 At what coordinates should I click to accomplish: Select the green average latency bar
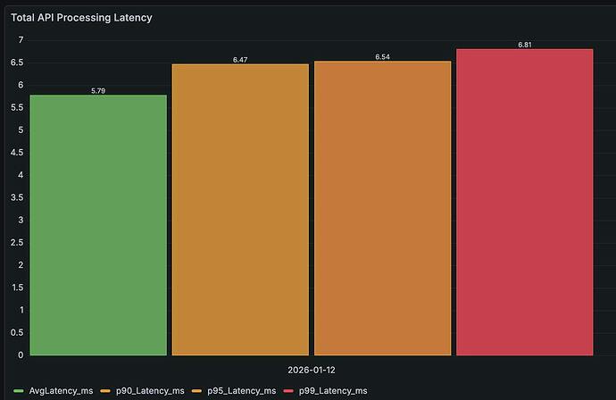click(98, 225)
